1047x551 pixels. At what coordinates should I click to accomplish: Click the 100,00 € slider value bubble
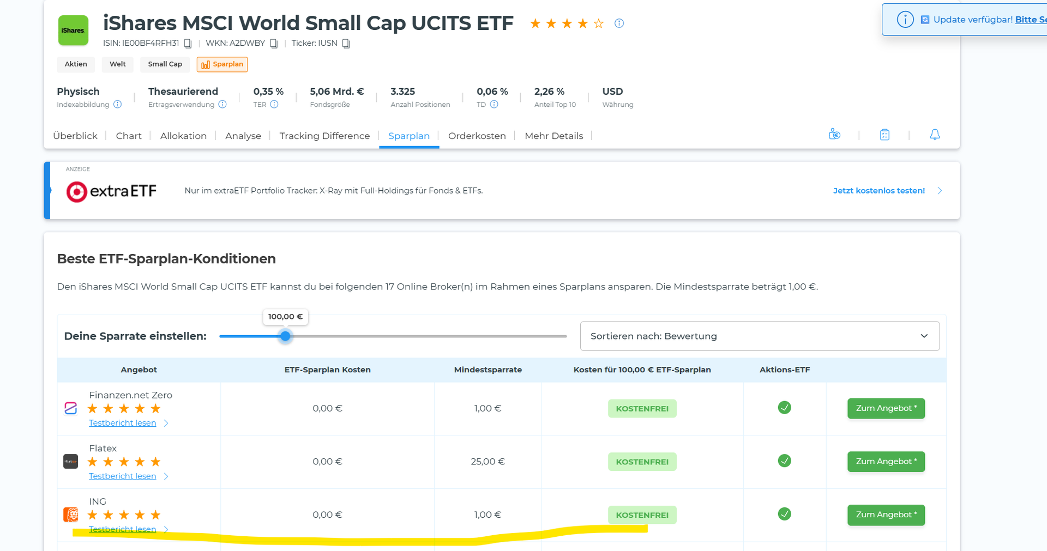(x=285, y=317)
